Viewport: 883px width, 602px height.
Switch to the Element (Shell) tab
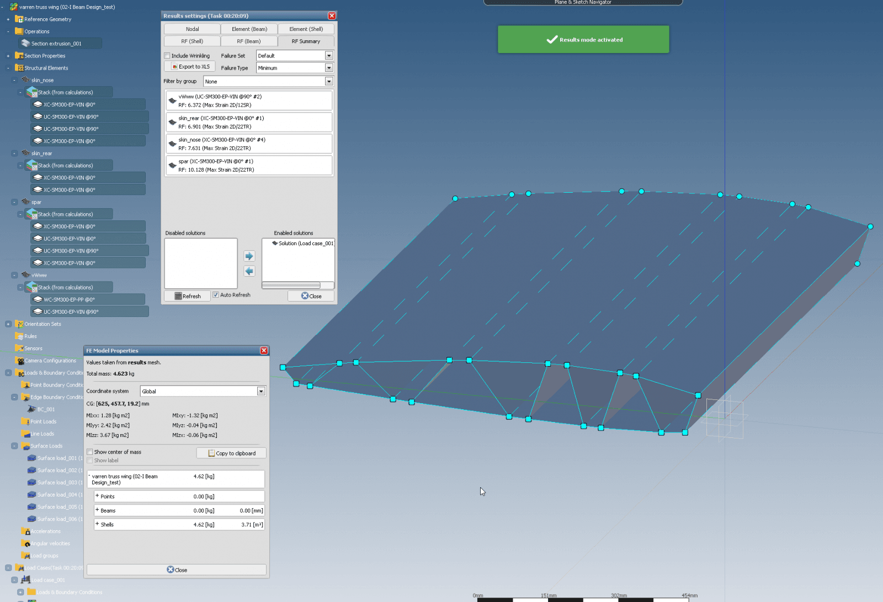(x=306, y=29)
